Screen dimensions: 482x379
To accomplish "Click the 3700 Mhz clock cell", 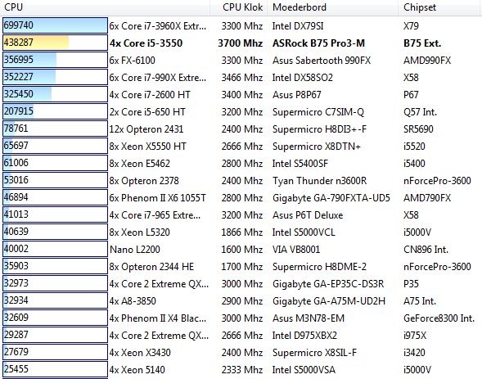I will pyautogui.click(x=241, y=43).
